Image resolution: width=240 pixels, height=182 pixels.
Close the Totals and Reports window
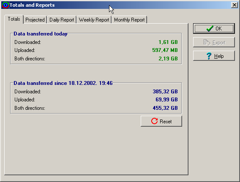click(x=235, y=5)
